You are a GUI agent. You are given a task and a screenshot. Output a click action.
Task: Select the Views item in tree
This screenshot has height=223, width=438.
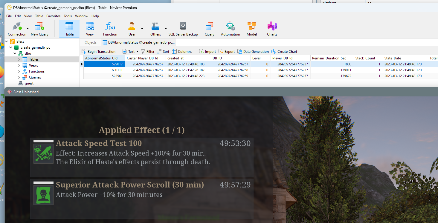pyautogui.click(x=33, y=65)
